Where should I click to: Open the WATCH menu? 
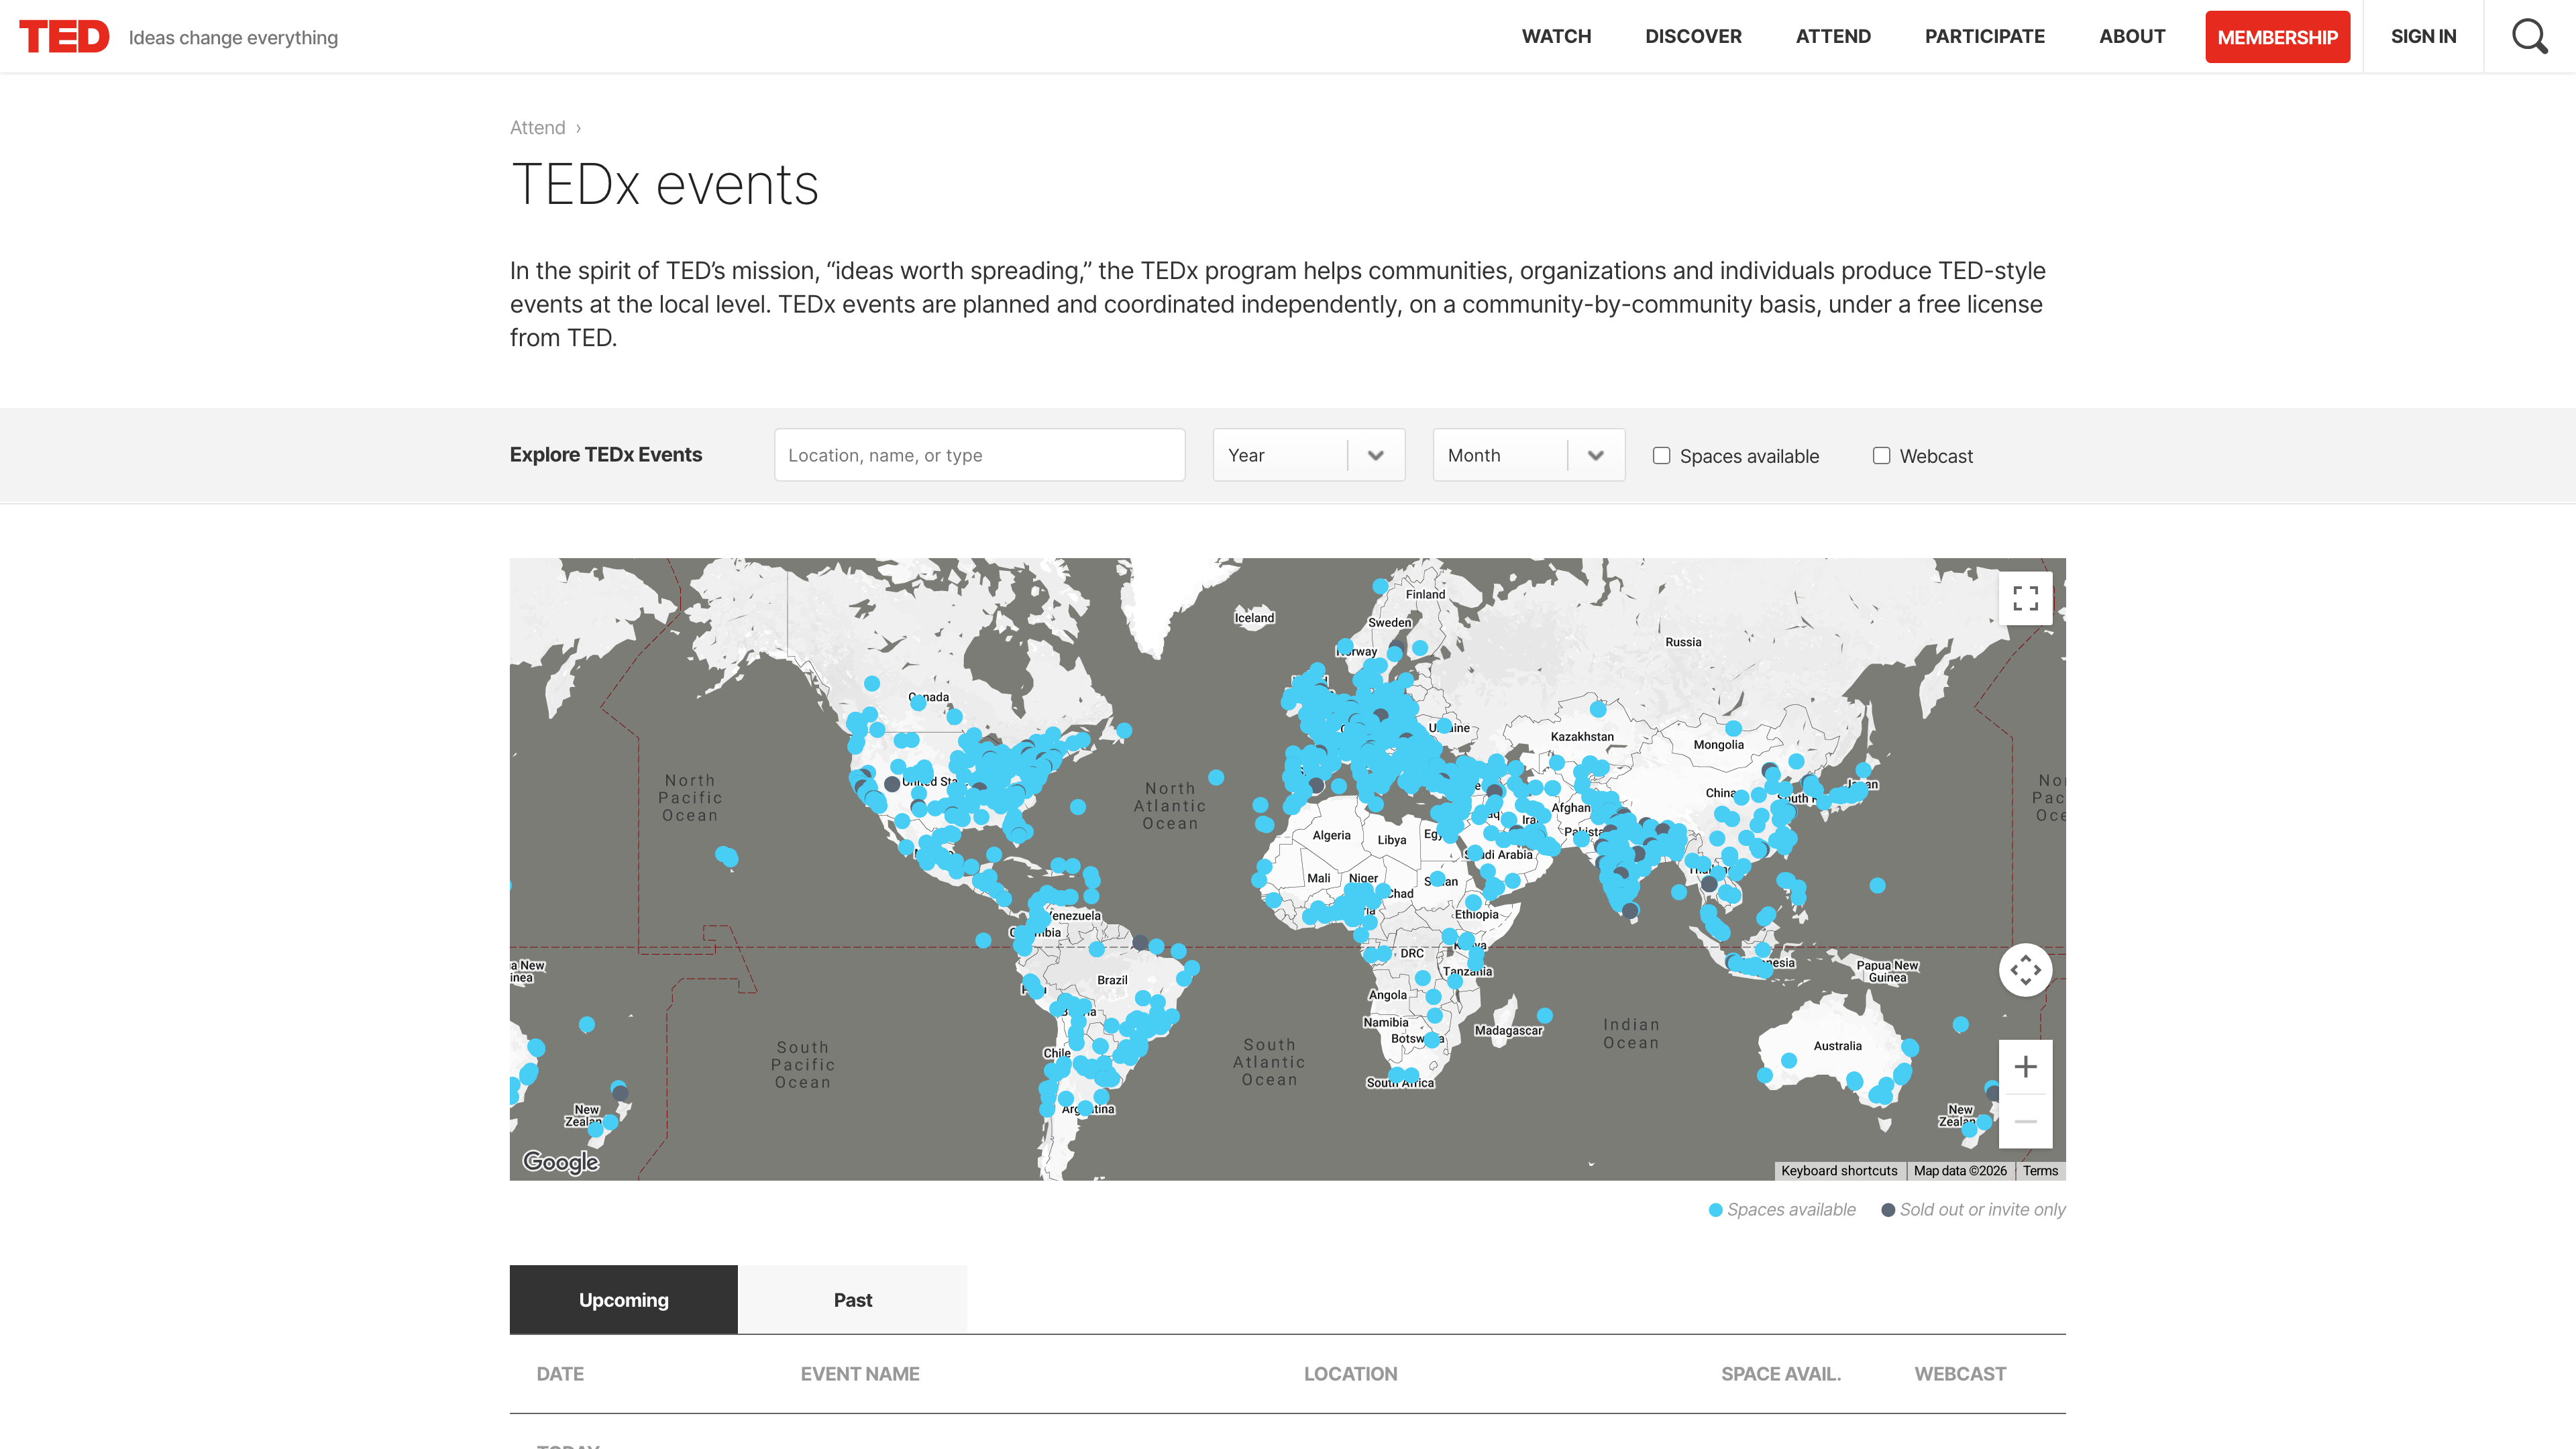click(1556, 36)
